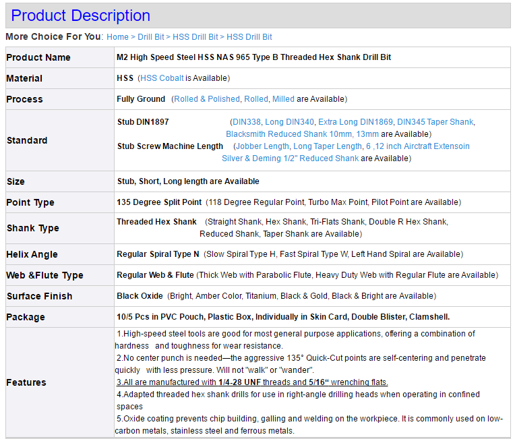
Task: Click the Product Name value text
Action: pos(253,57)
